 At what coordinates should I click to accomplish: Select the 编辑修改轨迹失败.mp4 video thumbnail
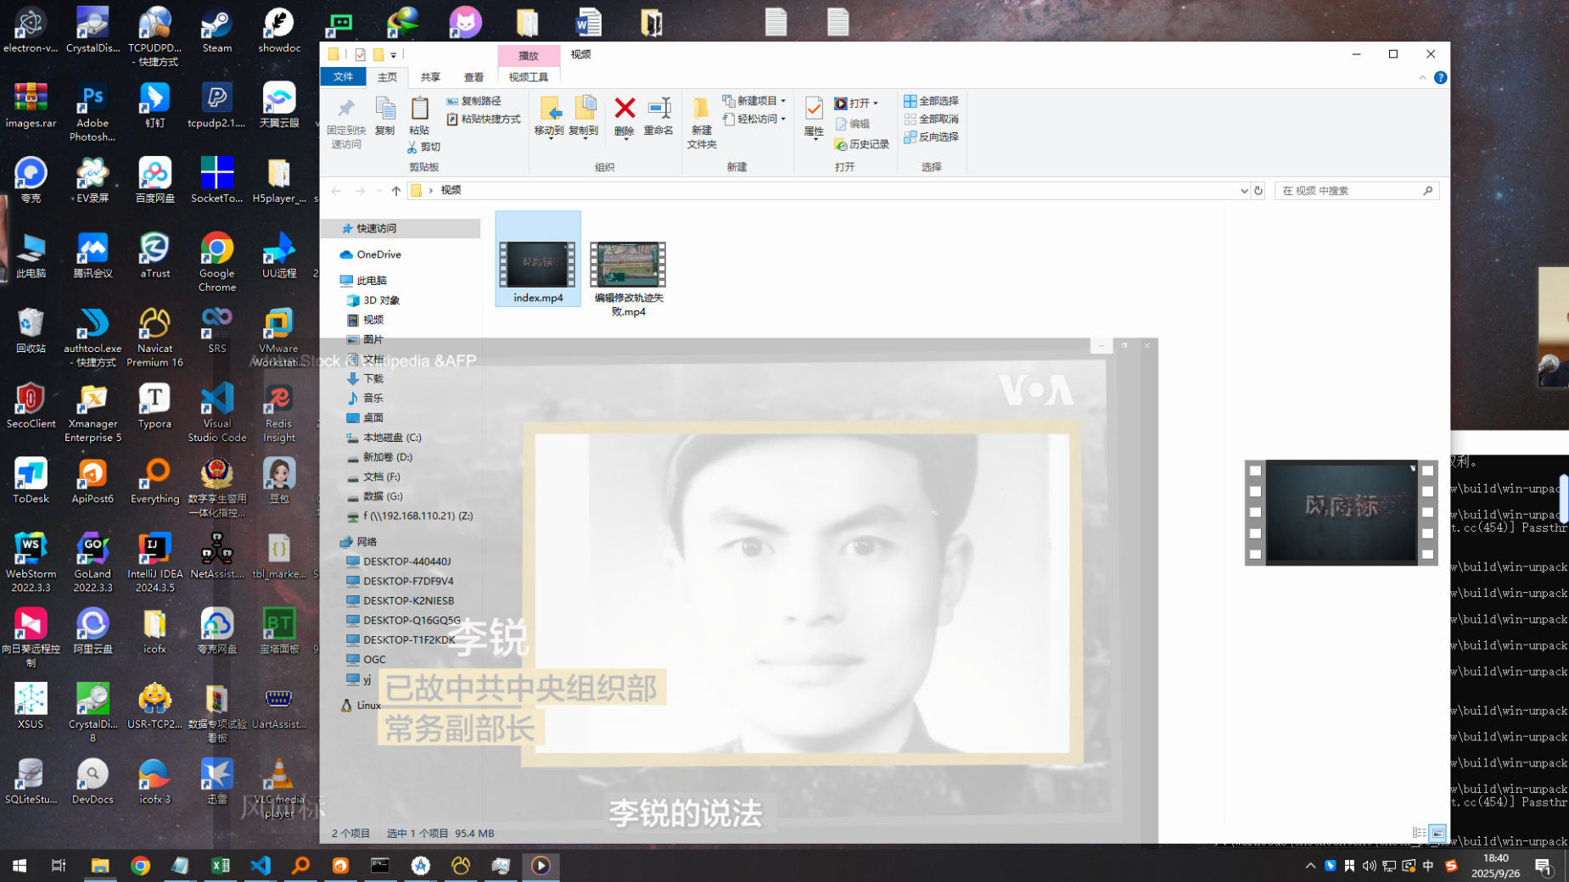coord(628,265)
